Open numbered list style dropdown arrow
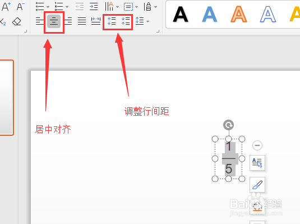 point(67,7)
